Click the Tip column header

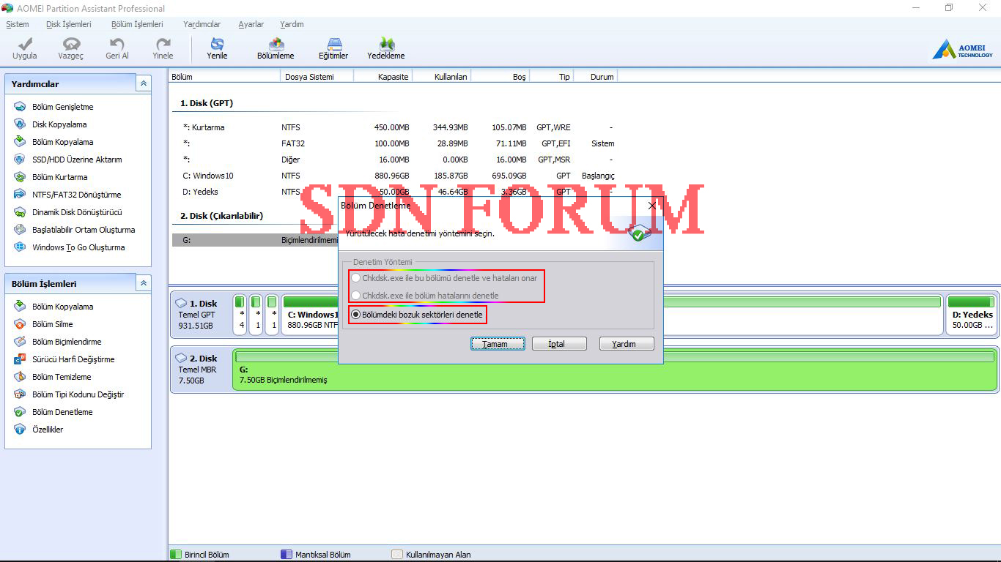click(551, 77)
